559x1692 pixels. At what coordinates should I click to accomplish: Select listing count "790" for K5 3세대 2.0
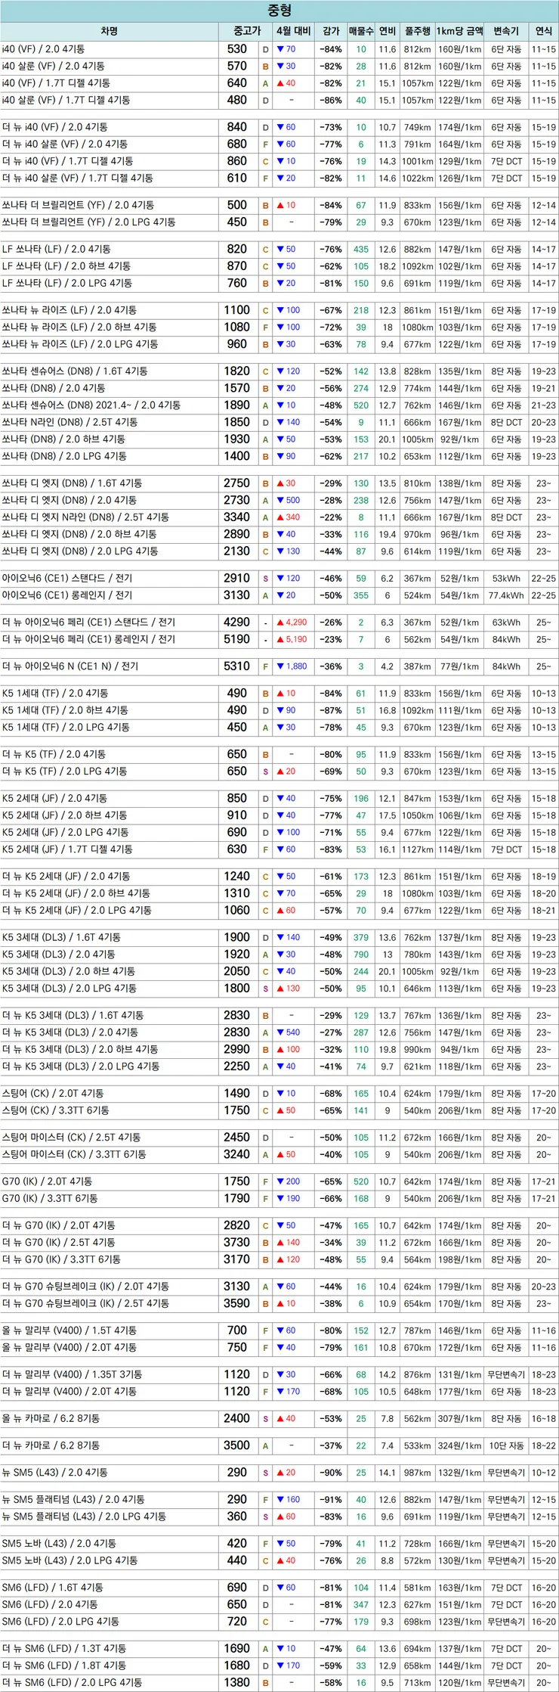[x=361, y=955]
